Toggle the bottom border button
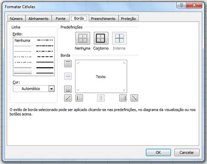207x164 pixels. [68, 89]
